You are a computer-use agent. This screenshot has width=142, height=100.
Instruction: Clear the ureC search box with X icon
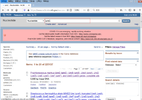point(119,21)
